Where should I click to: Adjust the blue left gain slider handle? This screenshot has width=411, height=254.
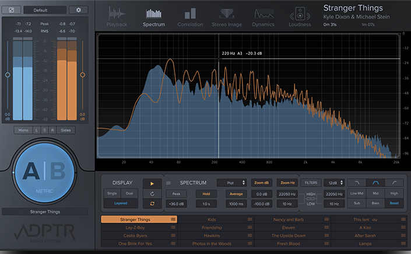[8, 75]
